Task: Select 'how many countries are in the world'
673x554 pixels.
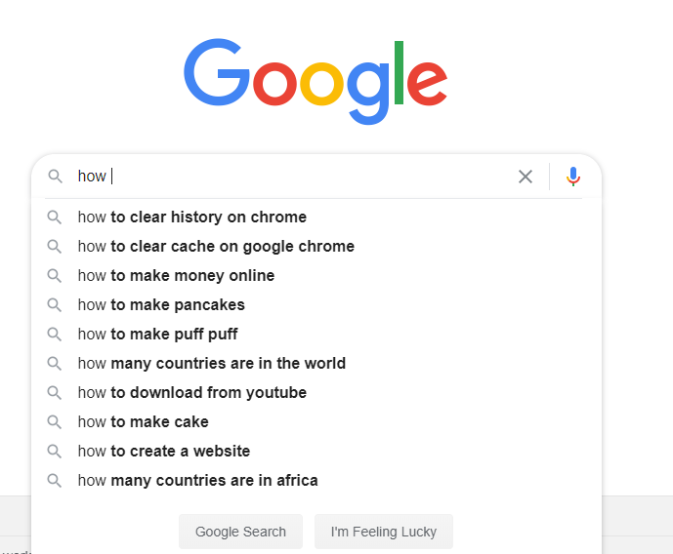Action: 212,364
